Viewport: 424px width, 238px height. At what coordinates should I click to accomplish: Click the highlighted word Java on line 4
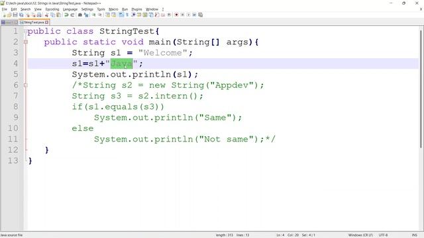[x=121, y=63]
